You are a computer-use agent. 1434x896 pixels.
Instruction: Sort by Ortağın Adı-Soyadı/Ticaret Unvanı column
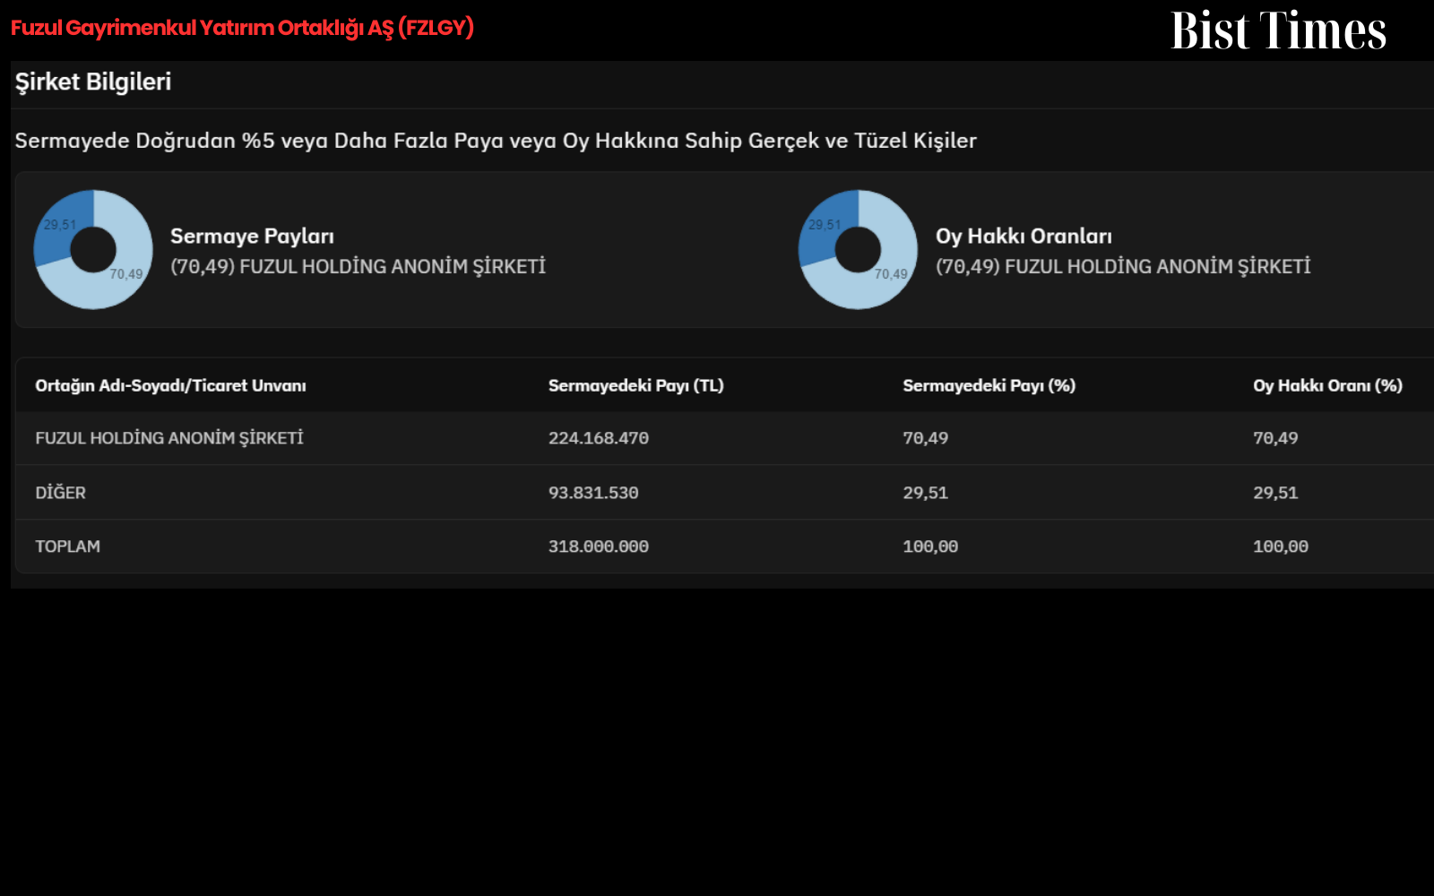coord(170,386)
